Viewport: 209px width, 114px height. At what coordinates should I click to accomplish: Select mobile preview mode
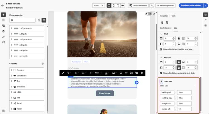tap(114, 6)
